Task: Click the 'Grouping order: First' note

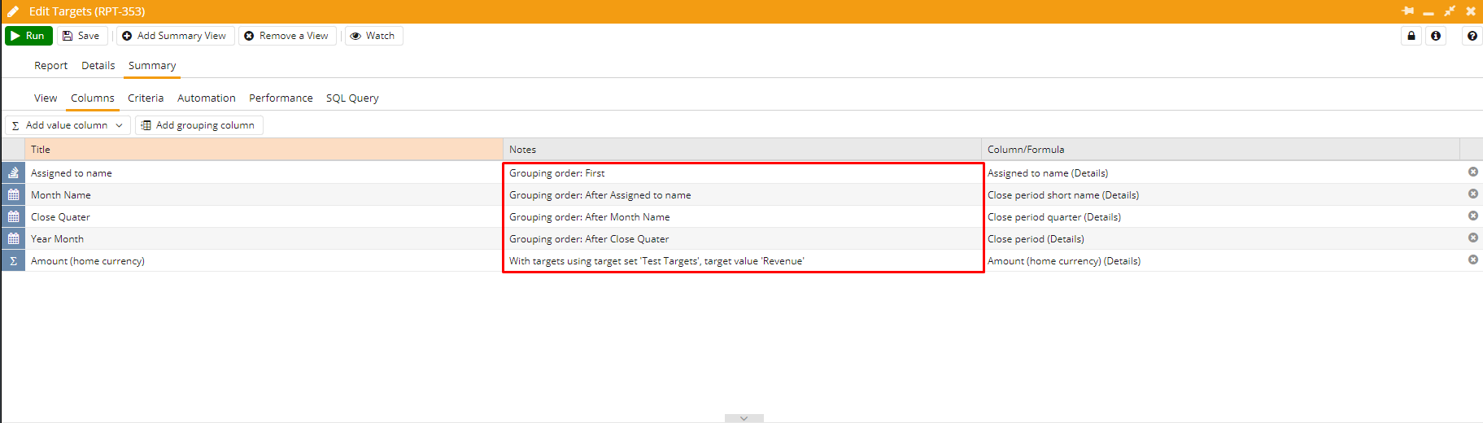Action: point(742,173)
